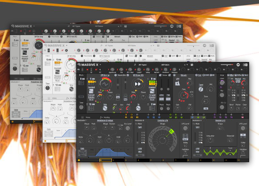This screenshot has height=186, width=259.
Task: Click preset prev/next arrows in front window header
Action: click(185, 65)
